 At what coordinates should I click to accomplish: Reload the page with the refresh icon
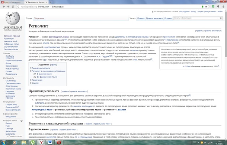18,7
